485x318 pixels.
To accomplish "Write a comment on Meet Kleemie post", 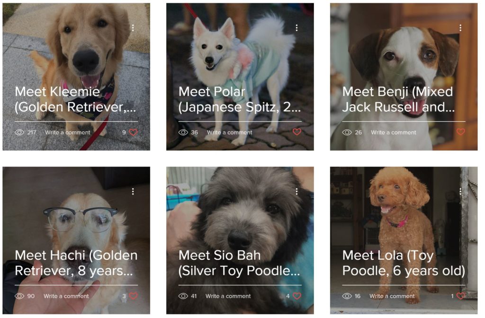I will [67, 132].
